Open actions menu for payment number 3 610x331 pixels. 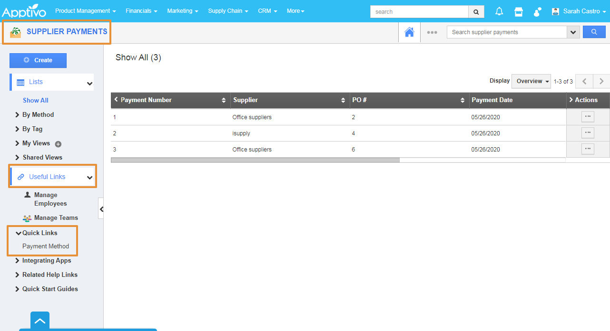tap(588, 149)
